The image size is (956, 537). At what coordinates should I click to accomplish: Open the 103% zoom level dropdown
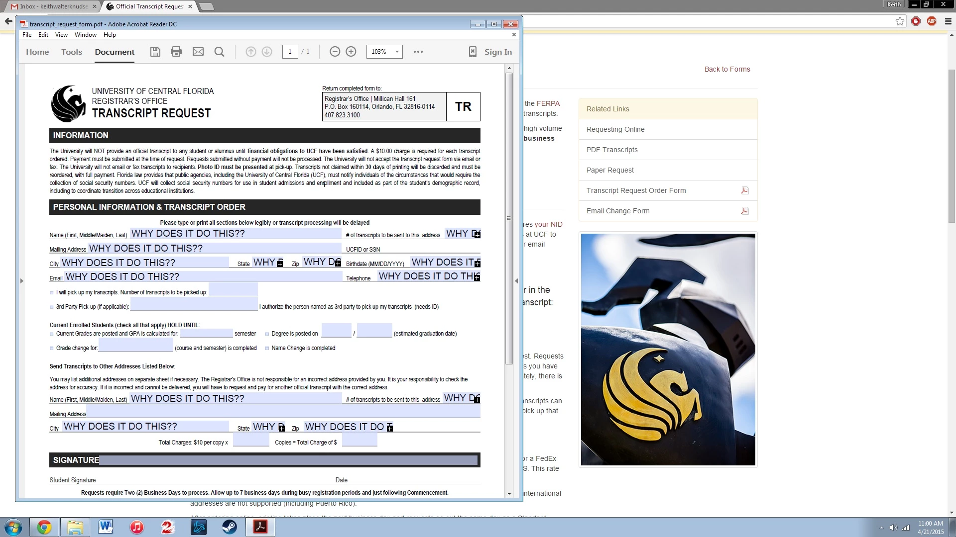point(397,52)
